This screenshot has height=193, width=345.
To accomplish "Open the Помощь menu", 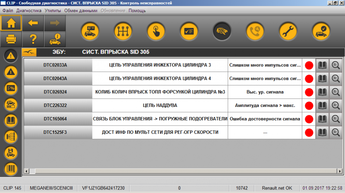I will (137, 11).
